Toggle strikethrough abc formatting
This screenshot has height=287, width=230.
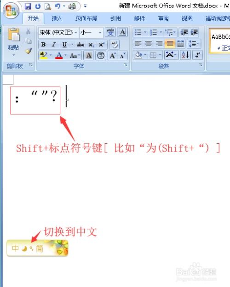(x=80, y=45)
